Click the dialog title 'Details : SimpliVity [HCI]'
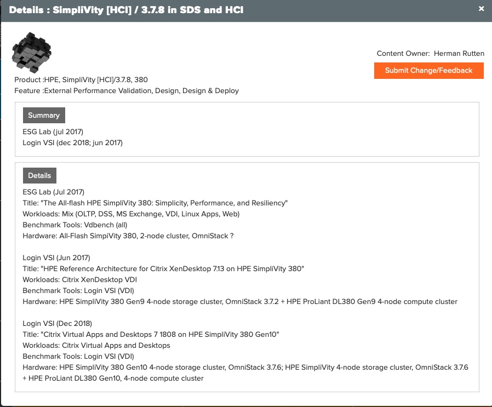 pyautogui.click(x=126, y=10)
